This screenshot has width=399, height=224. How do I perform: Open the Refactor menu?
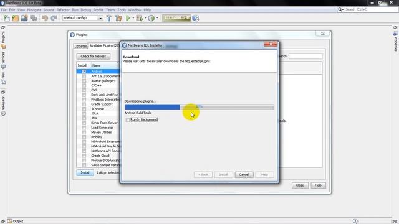(x=63, y=10)
